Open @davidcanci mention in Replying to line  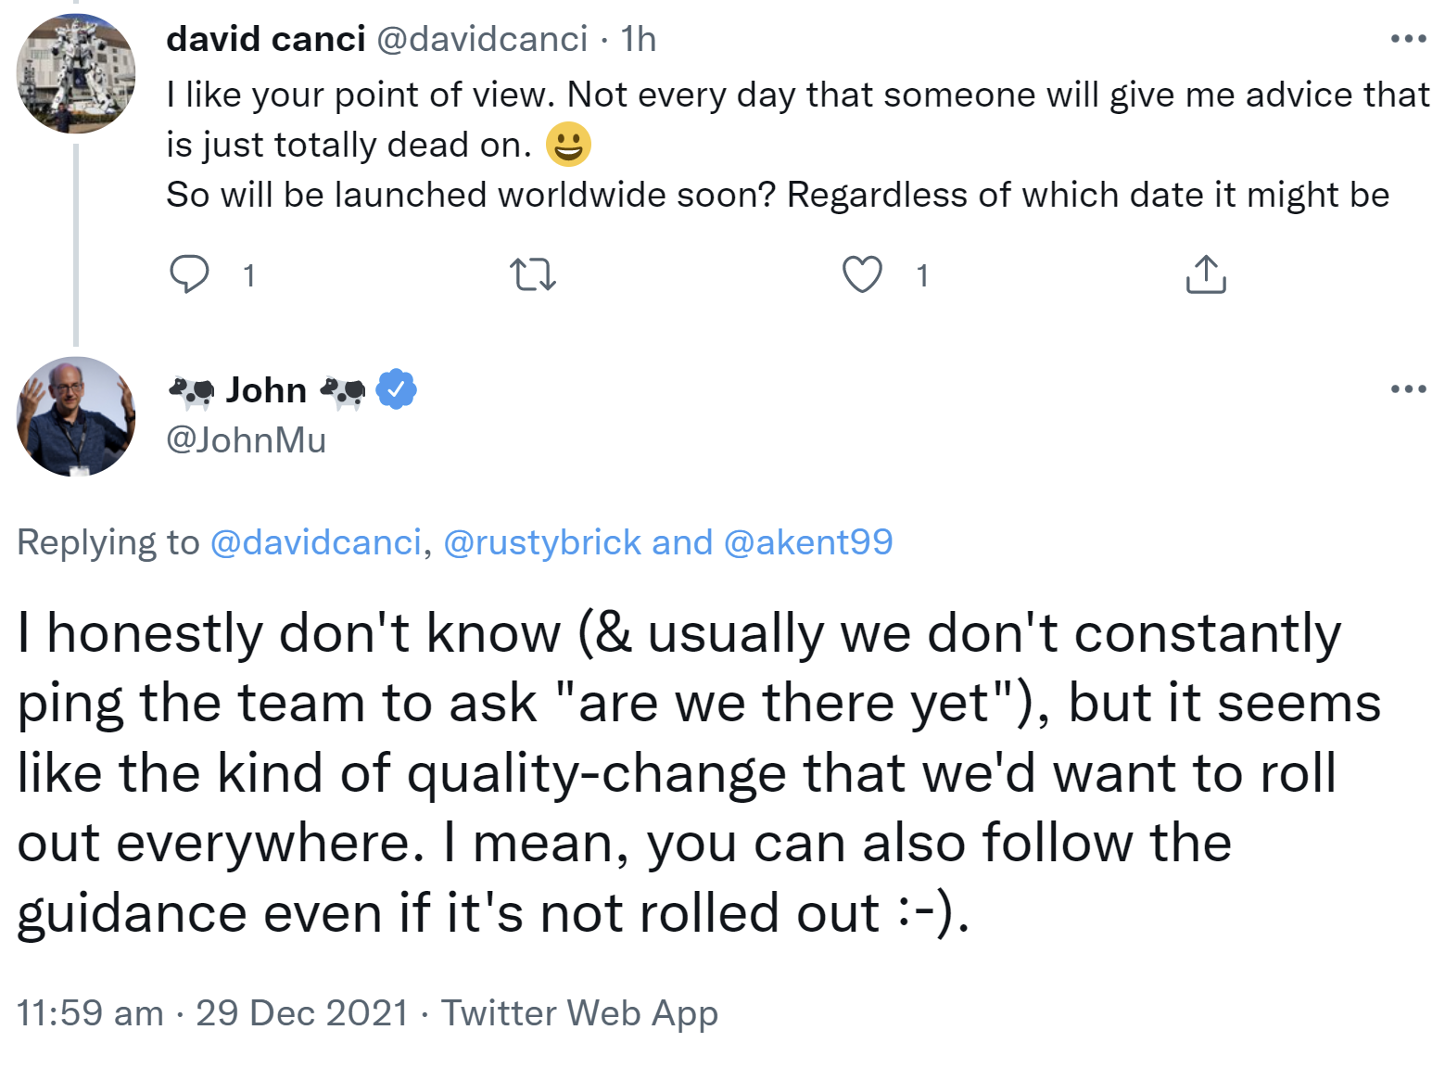coord(316,542)
